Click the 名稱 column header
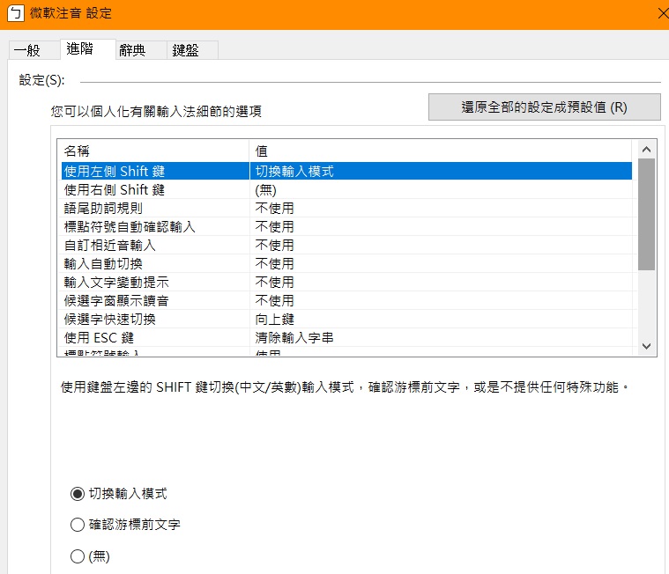The height and width of the screenshot is (574, 669). tap(155, 151)
